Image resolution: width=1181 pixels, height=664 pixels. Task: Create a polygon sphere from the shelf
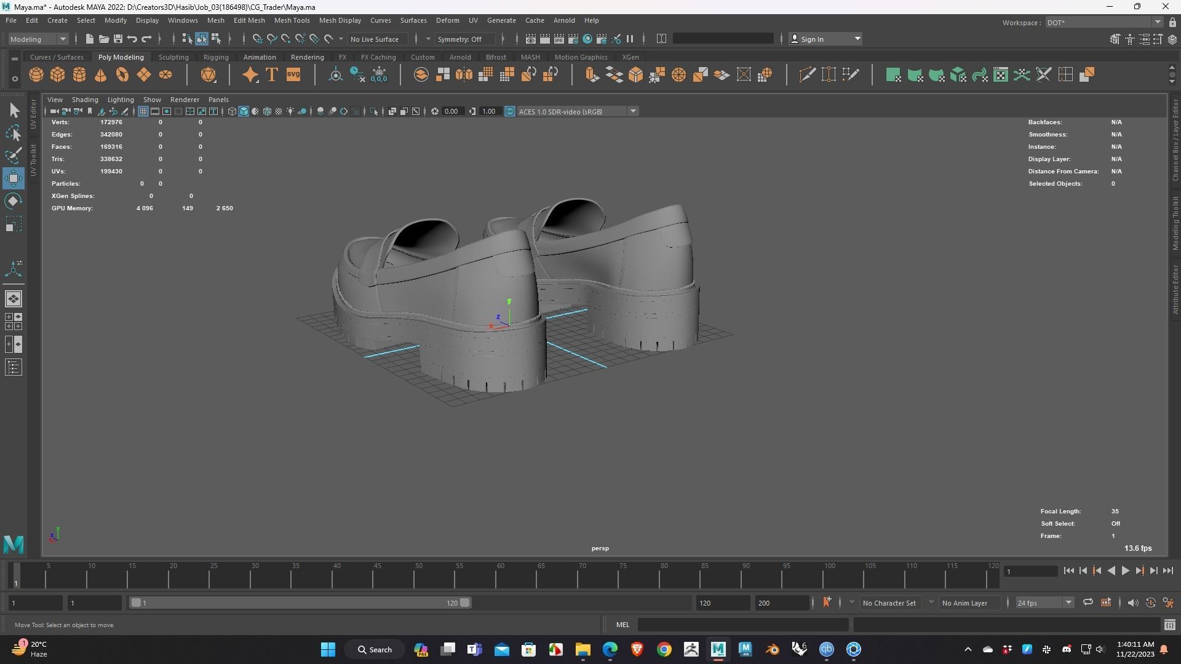[x=36, y=75]
